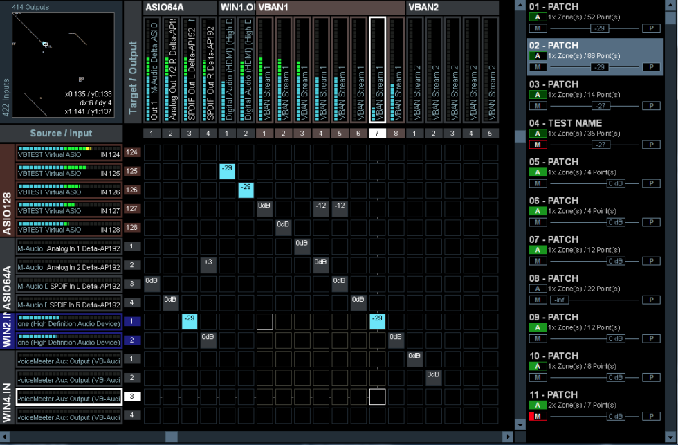Click the -29 cell in the IN 126 row
Viewport: 678px width, 445px height.
[x=246, y=190]
